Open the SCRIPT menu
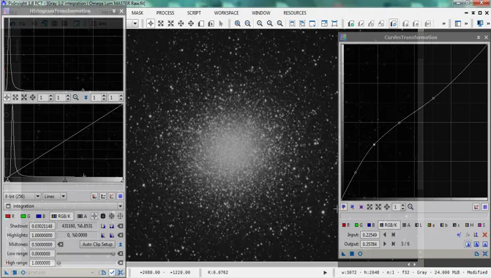This screenshot has width=491, height=278. pos(194,13)
